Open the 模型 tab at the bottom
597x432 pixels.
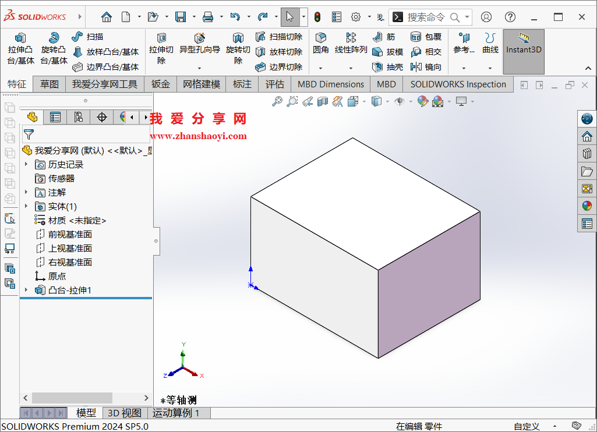coord(86,413)
